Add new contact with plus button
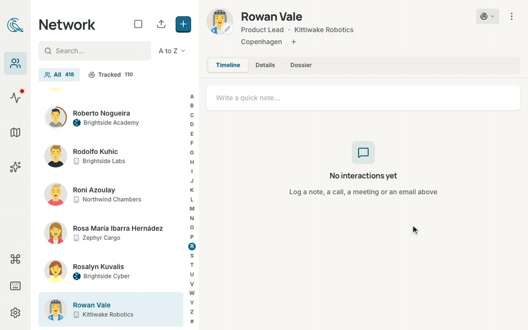Screen dimensions: 528x330 (x=183, y=24)
